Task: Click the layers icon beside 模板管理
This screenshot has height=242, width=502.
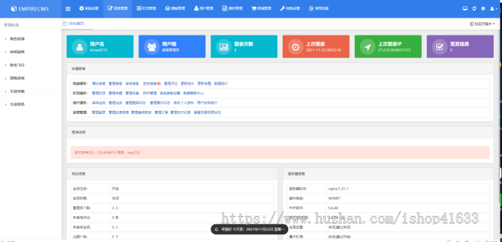Action: (x=167, y=8)
